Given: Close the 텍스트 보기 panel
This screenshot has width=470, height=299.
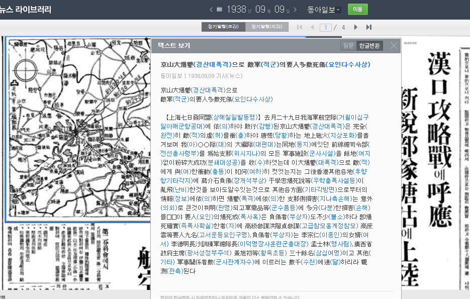Looking at the screenshot, I should coord(394,46).
